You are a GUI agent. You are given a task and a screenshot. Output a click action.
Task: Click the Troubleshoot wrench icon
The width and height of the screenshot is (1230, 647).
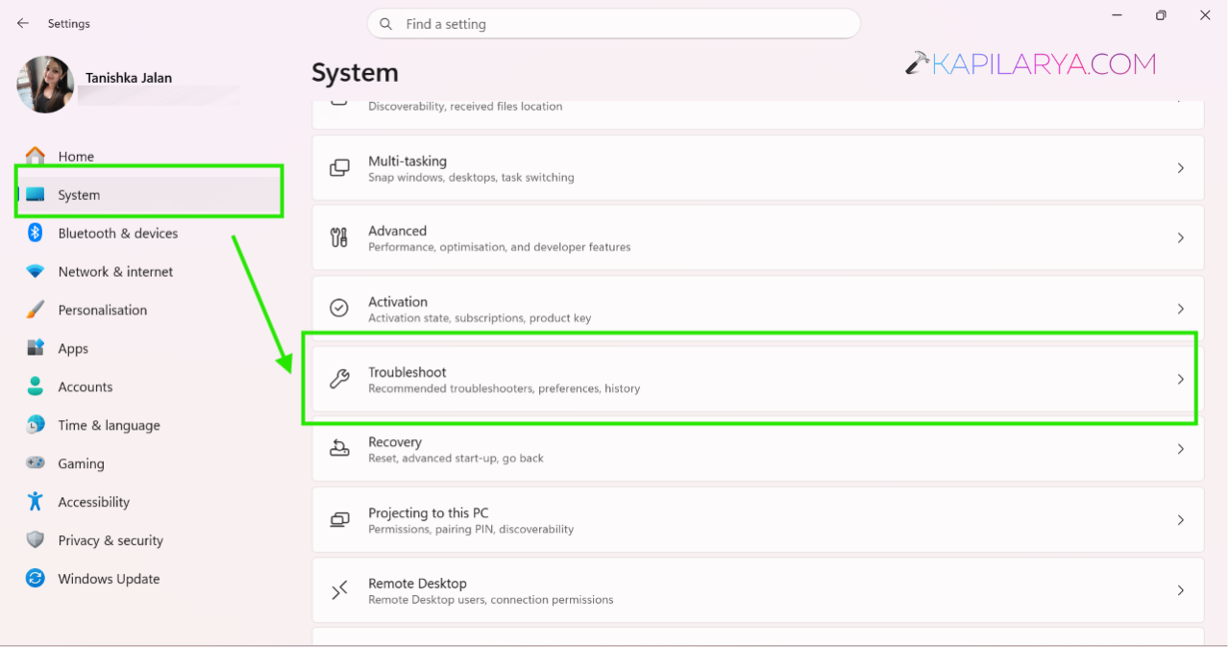click(x=339, y=379)
